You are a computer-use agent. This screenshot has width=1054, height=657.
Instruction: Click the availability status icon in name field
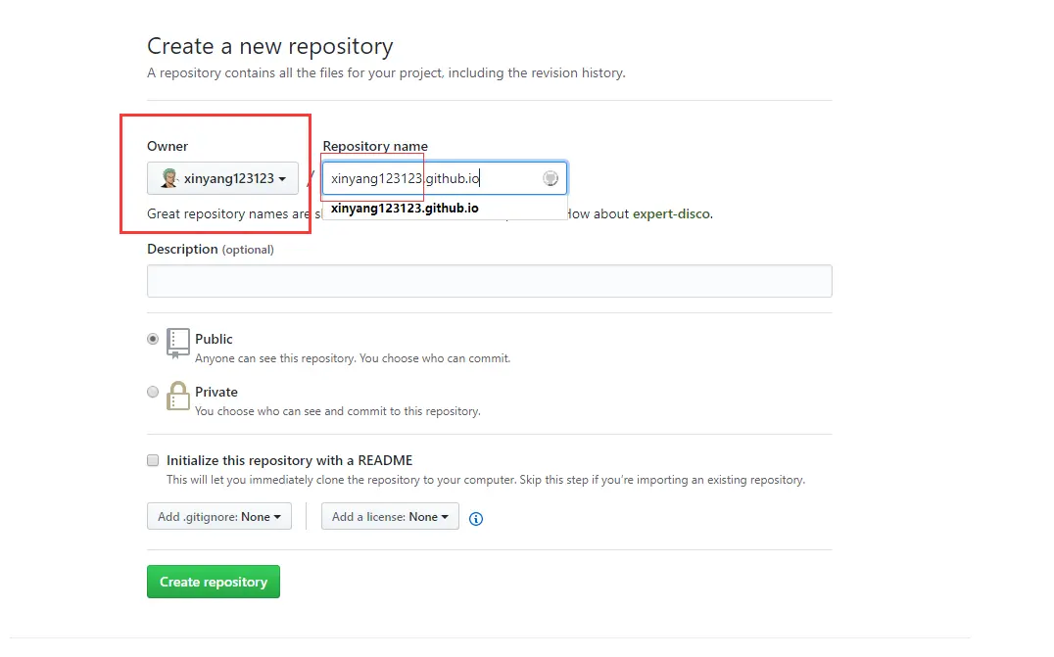[x=551, y=178]
